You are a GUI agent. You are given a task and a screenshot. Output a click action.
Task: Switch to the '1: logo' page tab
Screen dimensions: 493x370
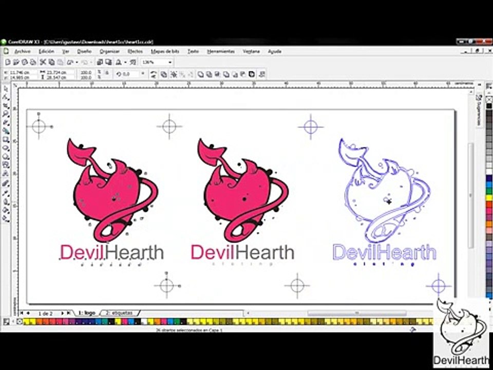point(87,313)
